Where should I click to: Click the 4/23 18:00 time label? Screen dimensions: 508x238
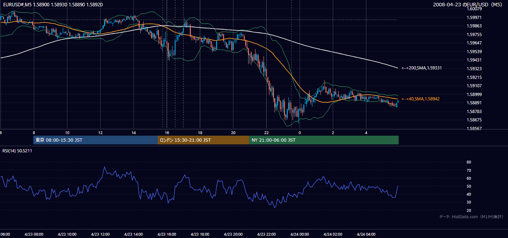click(200, 234)
